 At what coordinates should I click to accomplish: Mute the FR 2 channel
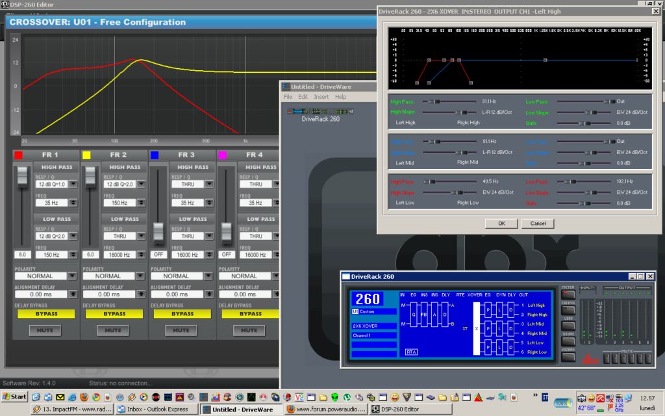pos(113,330)
